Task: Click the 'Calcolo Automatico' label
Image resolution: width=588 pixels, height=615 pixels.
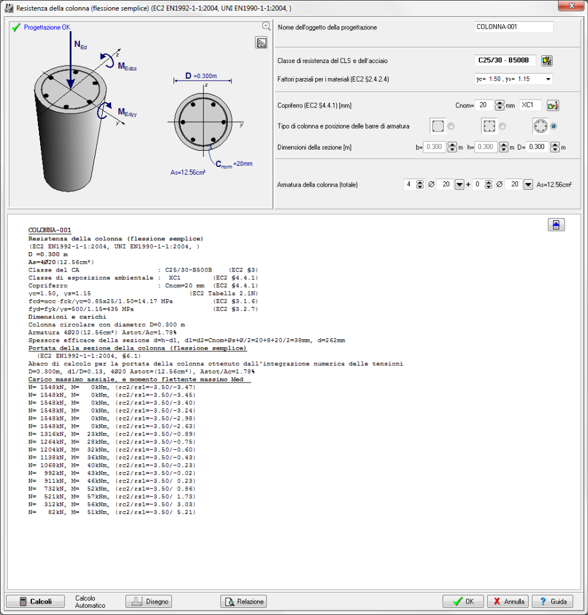Action: [90, 602]
